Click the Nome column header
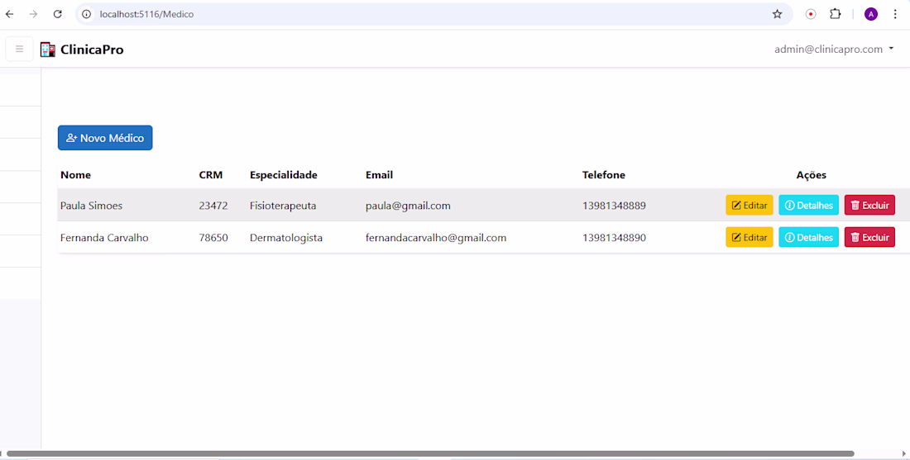The width and height of the screenshot is (910, 460). coord(75,175)
